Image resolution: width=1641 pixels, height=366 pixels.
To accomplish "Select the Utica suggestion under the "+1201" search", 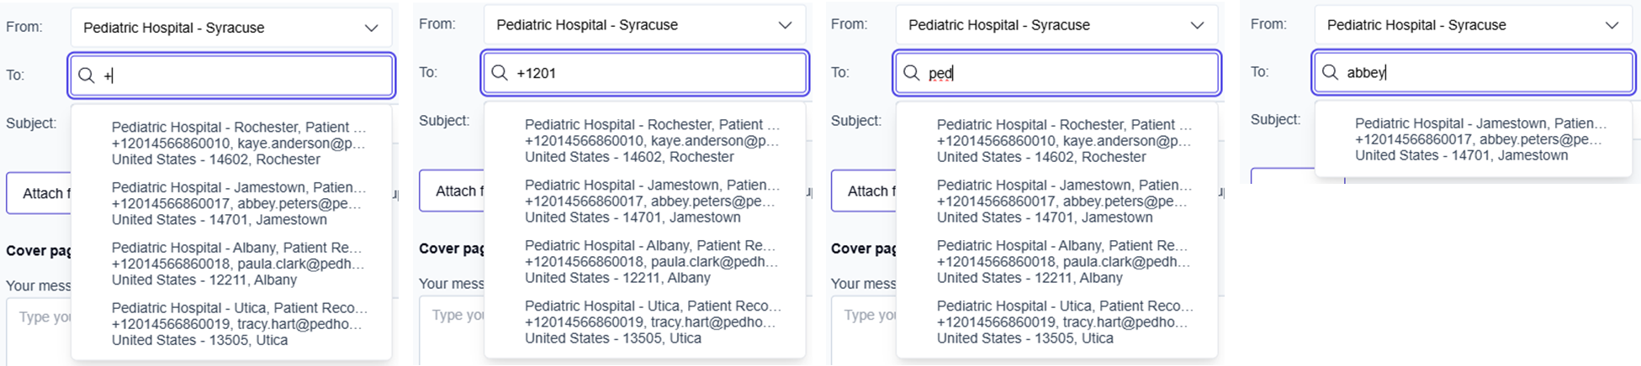I will click(652, 322).
